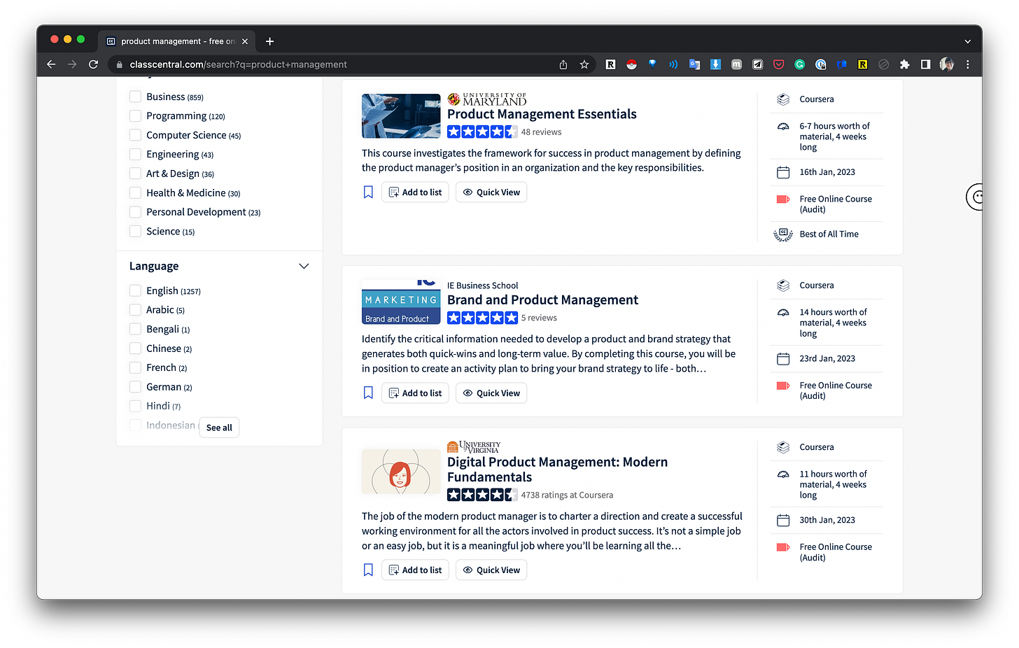Select Art & Design filter
The image size is (1019, 648).
click(x=135, y=174)
